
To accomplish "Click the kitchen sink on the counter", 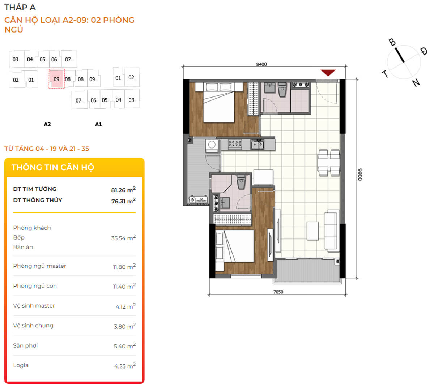I will tap(257, 145).
